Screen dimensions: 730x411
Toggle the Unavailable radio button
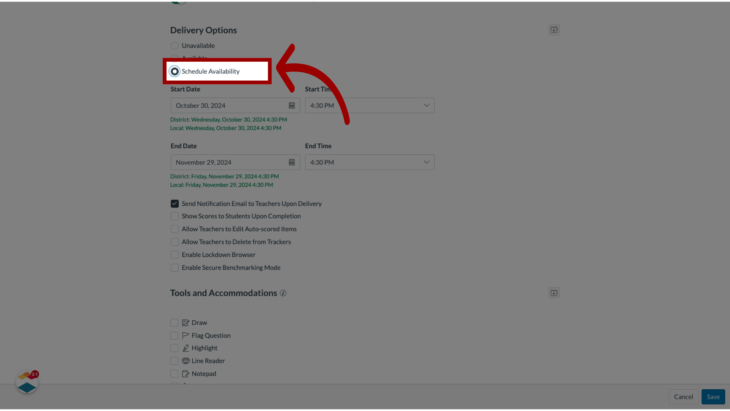(175, 45)
